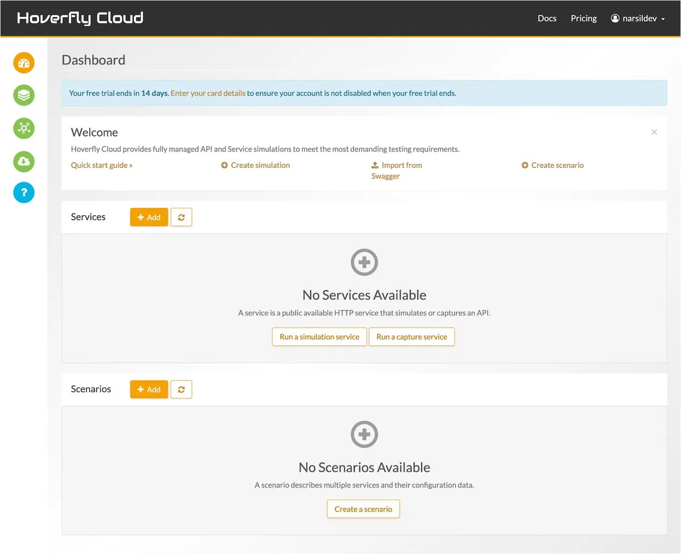
Task: Dismiss the Welcome panel
Action: click(x=654, y=132)
